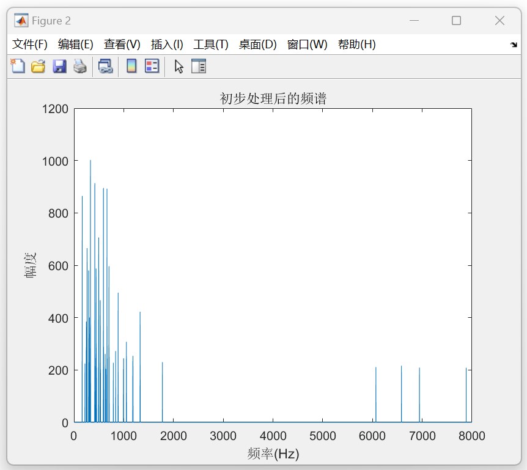Click the MATLAB logo in title bar
This screenshot has height=470, width=527.
pyautogui.click(x=21, y=21)
